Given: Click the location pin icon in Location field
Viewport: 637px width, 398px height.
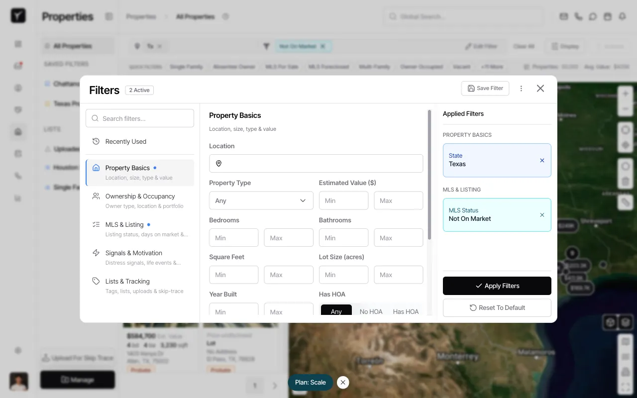Looking at the screenshot, I should pyautogui.click(x=218, y=163).
